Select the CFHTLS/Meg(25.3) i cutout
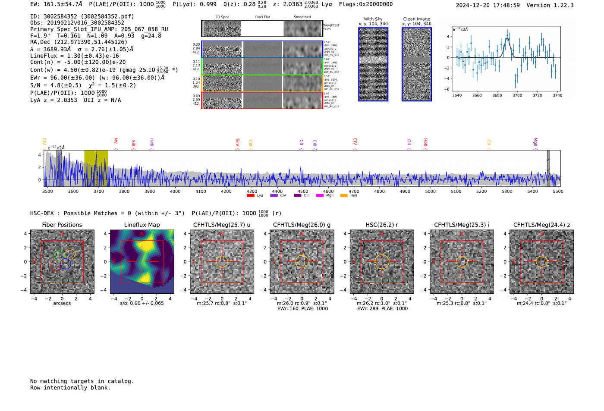604x411 pixels. pyautogui.click(x=462, y=262)
